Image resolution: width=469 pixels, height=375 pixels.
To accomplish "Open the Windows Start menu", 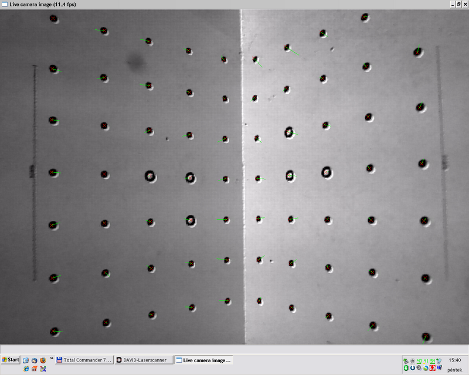I will pos(11,360).
